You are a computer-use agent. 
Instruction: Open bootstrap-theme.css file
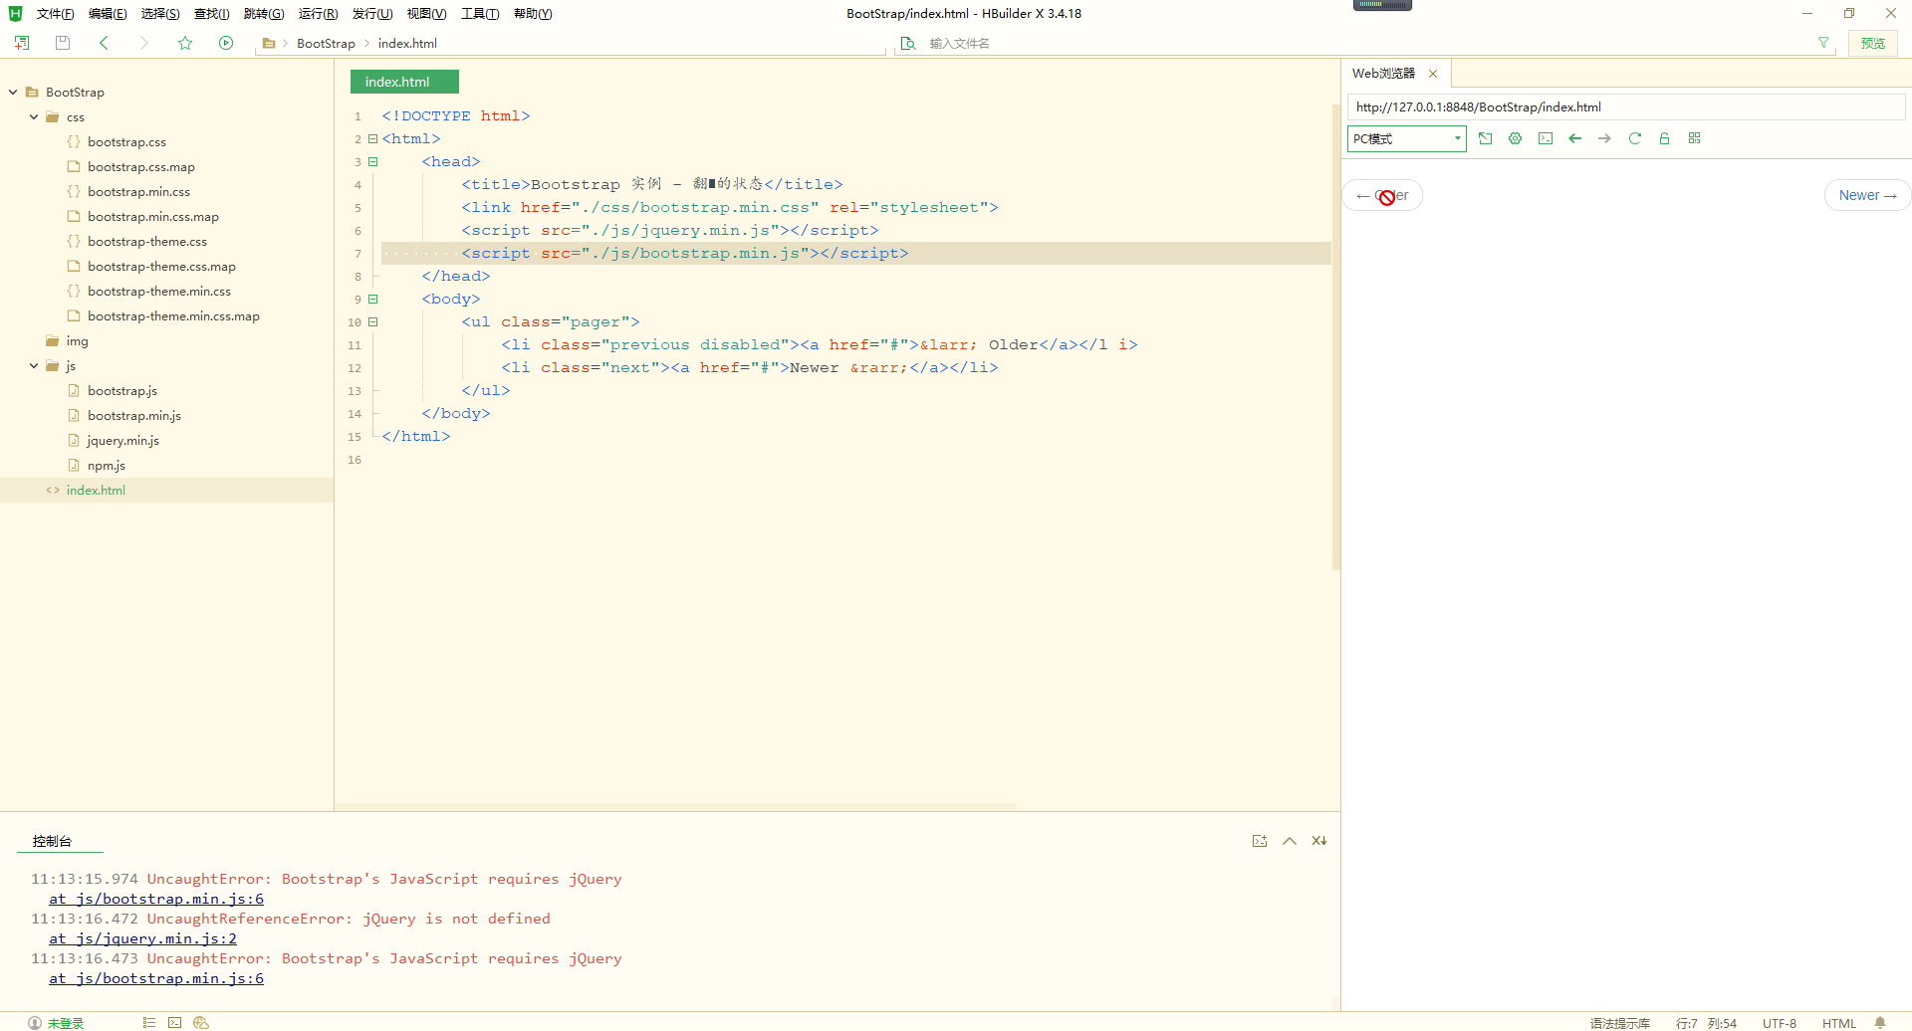pos(146,241)
